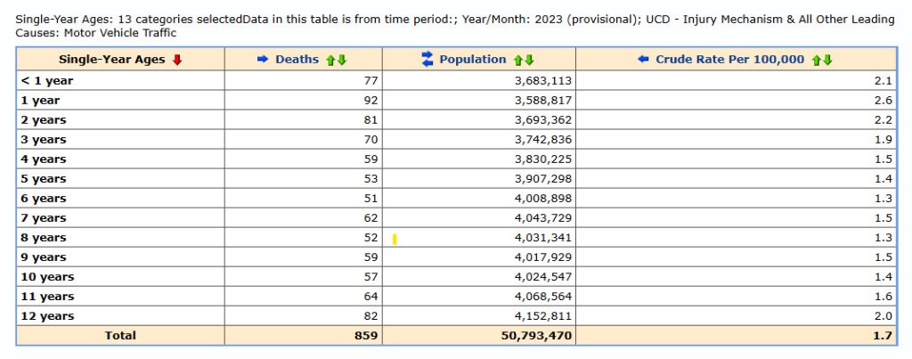
Task: Sort Crude Rate descending with down arrow
Action: [827, 60]
